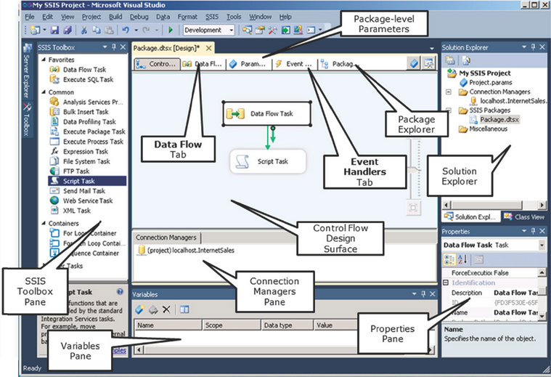Click the Add Variable icon in Variables pane
551x377 pixels.
pos(139,309)
